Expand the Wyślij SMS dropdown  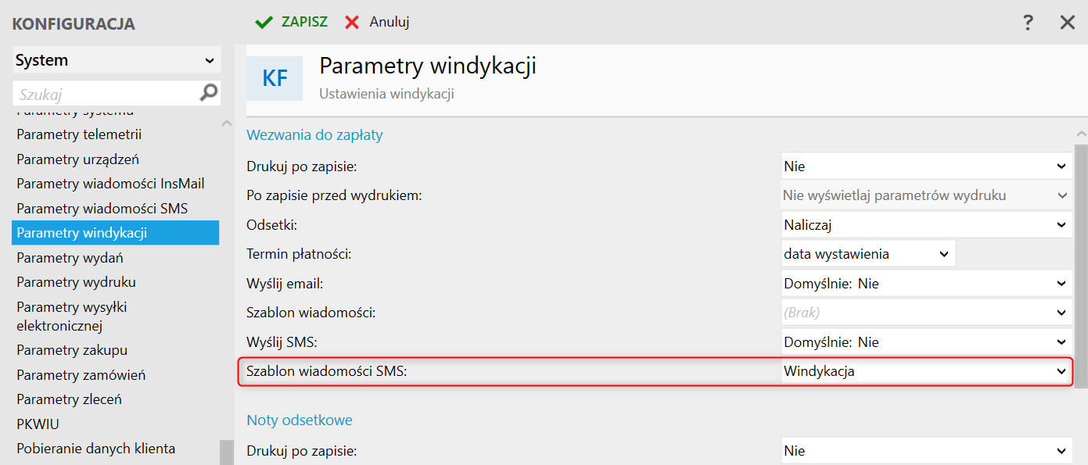click(927, 342)
